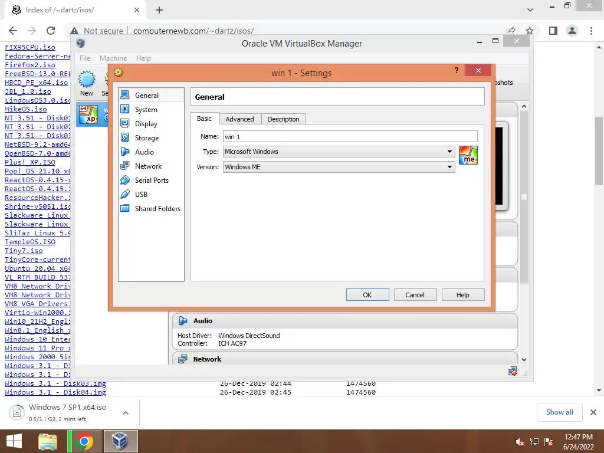Open VirtualBox Help menu

pos(143,58)
